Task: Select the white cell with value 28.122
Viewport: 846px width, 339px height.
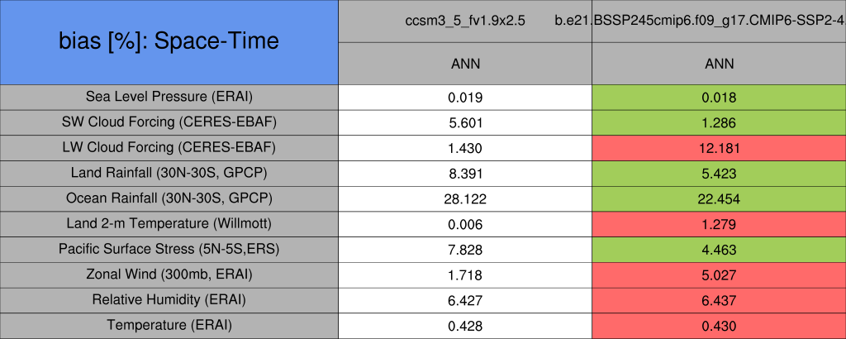Action: (465, 198)
